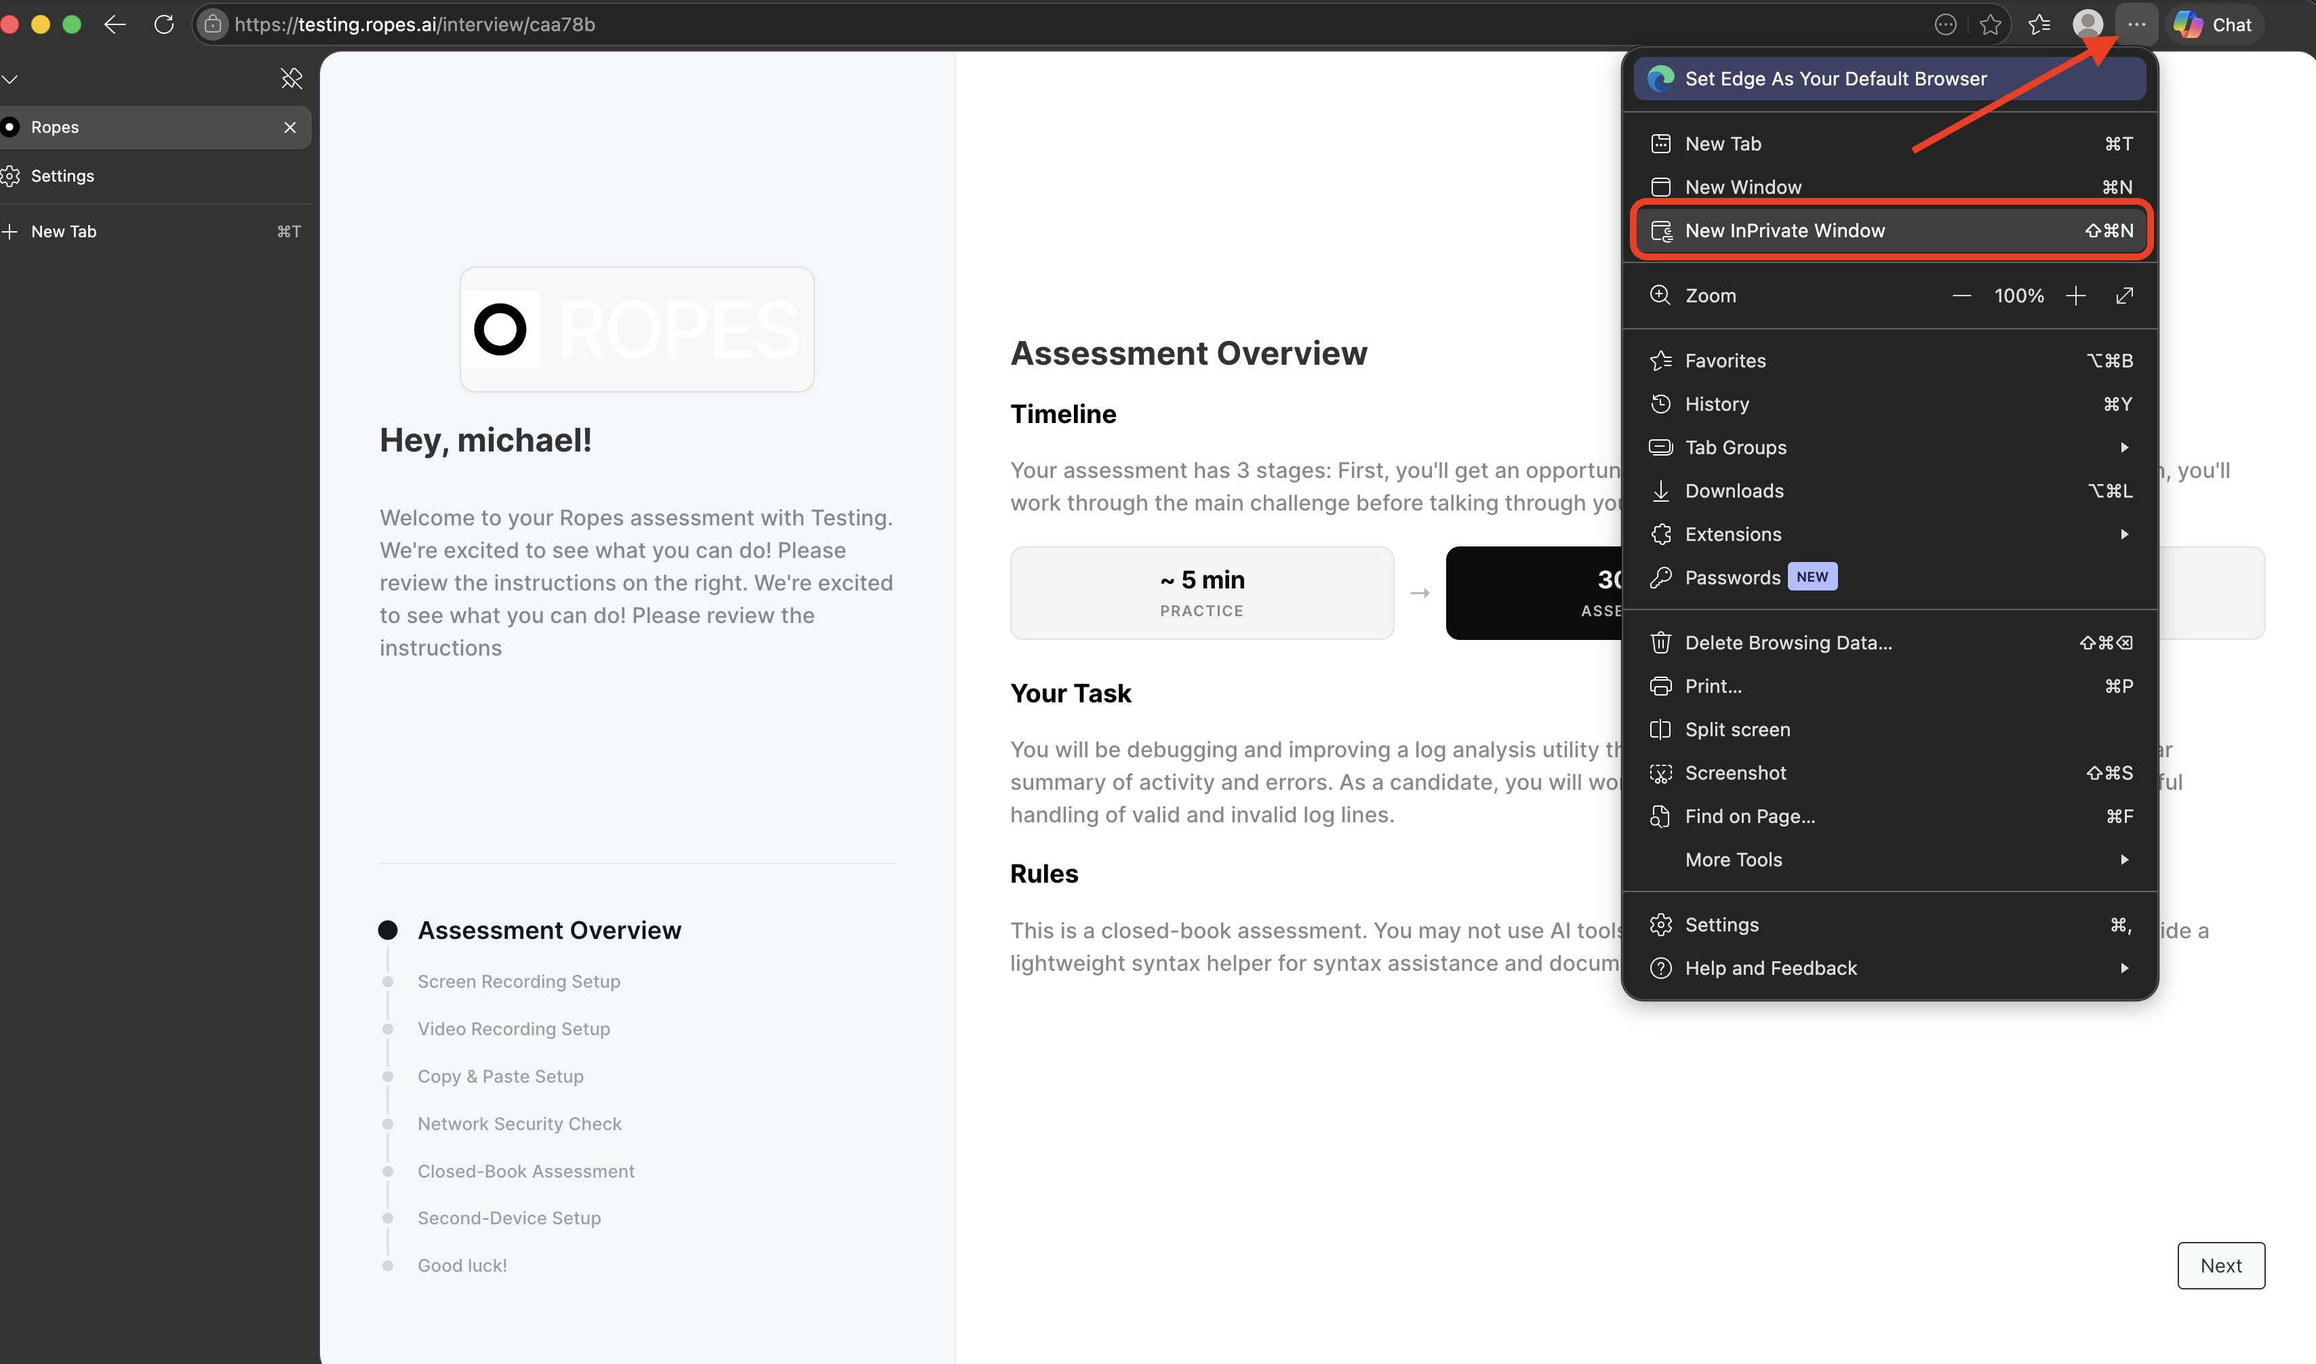Select Second-Device Setup step

509,1218
